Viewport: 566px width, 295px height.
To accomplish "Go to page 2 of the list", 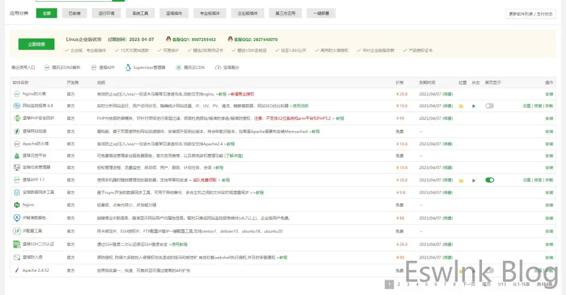I will [x=399, y=285].
